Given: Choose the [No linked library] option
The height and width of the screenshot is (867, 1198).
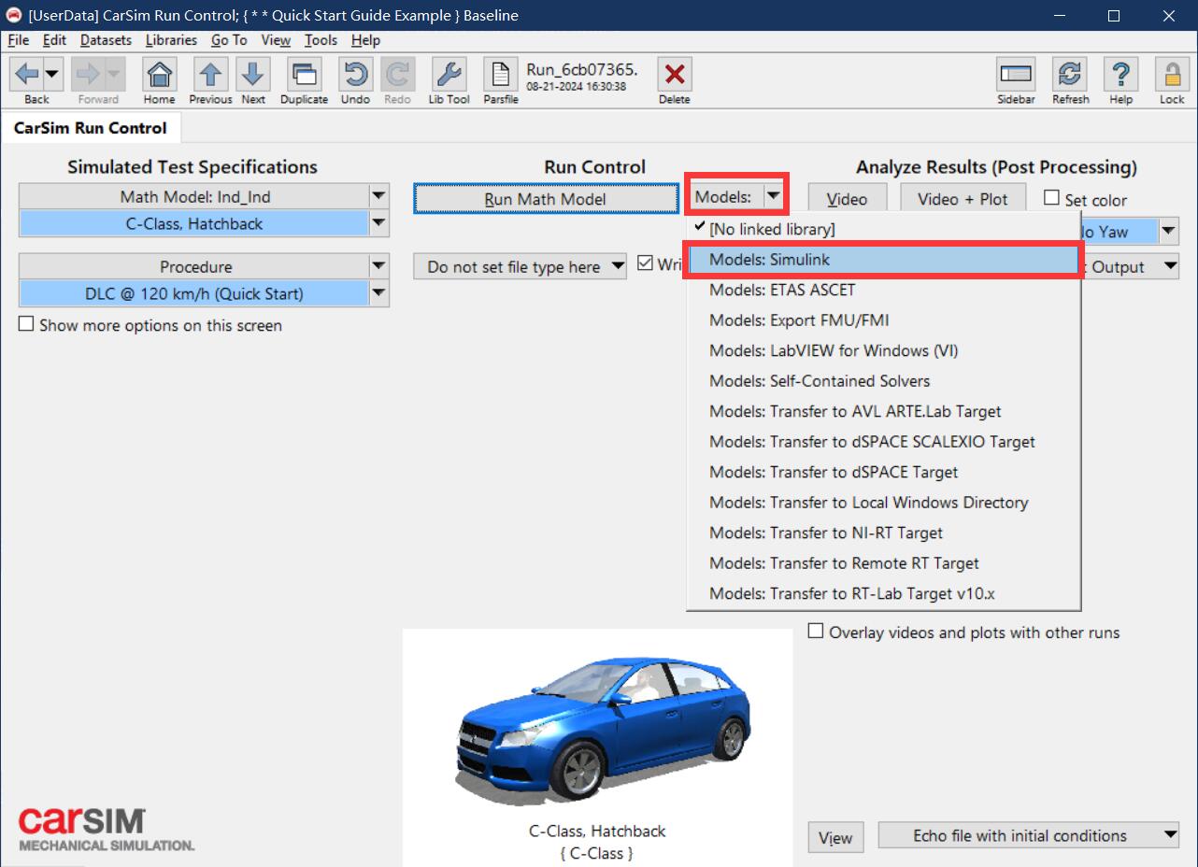Looking at the screenshot, I should pos(883,229).
